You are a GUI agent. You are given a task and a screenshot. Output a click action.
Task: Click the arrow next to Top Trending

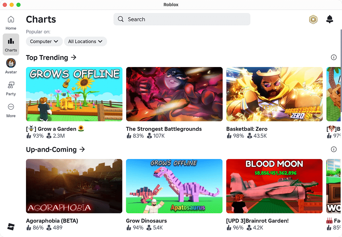click(74, 57)
